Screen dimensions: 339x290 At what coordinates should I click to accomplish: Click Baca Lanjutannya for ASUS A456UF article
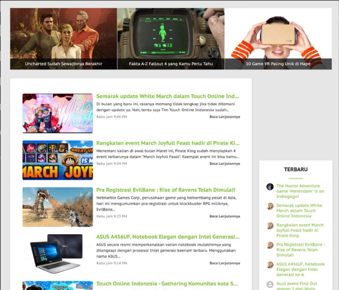coord(225,263)
